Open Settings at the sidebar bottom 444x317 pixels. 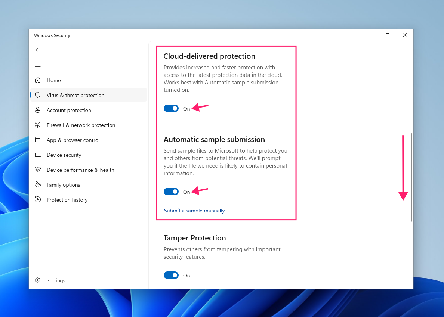click(x=89, y=280)
